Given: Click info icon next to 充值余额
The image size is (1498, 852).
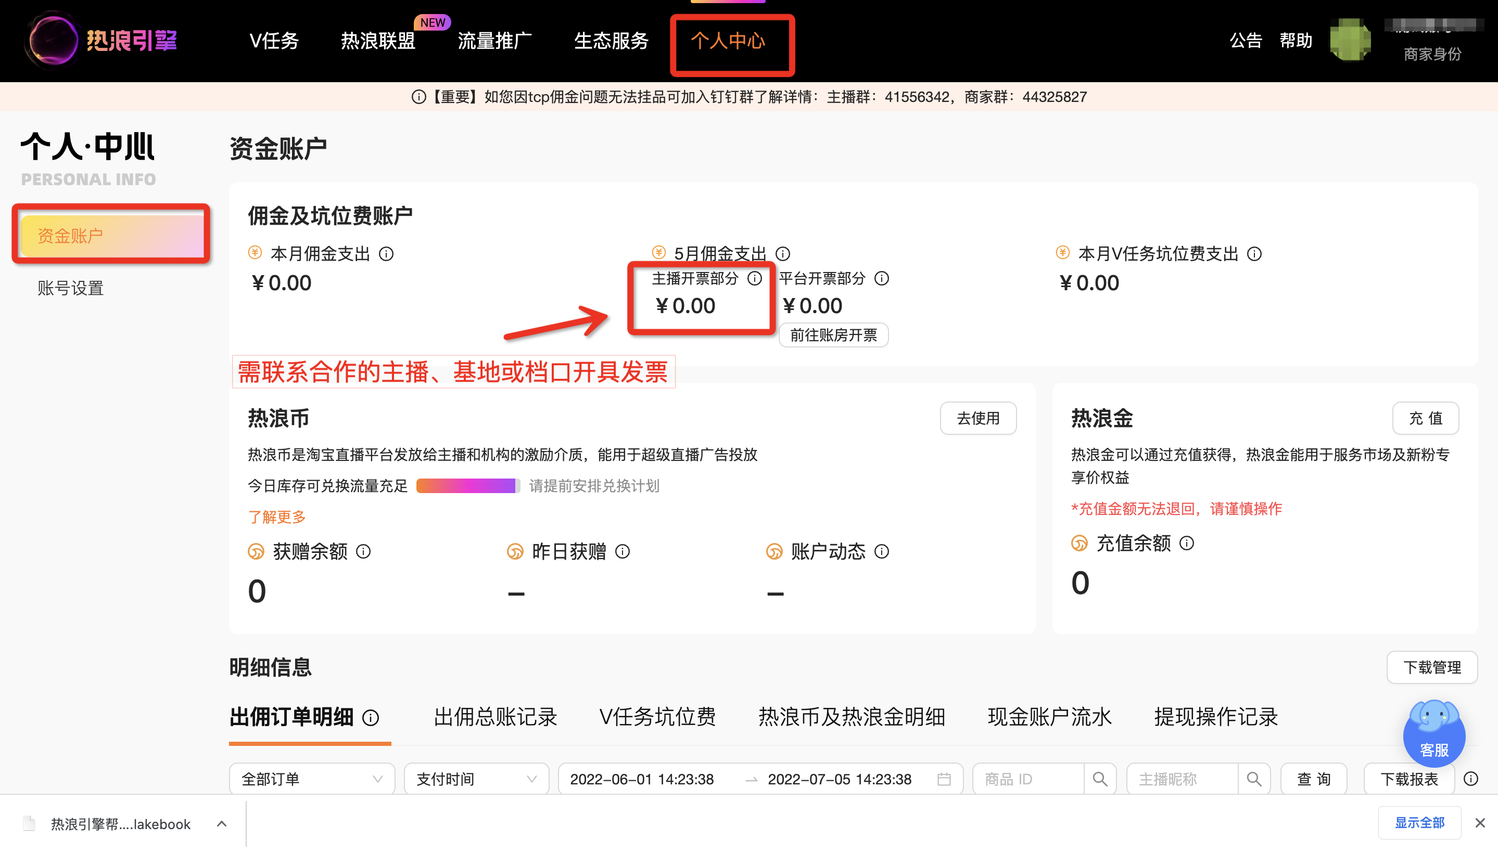Looking at the screenshot, I should click(x=1187, y=543).
